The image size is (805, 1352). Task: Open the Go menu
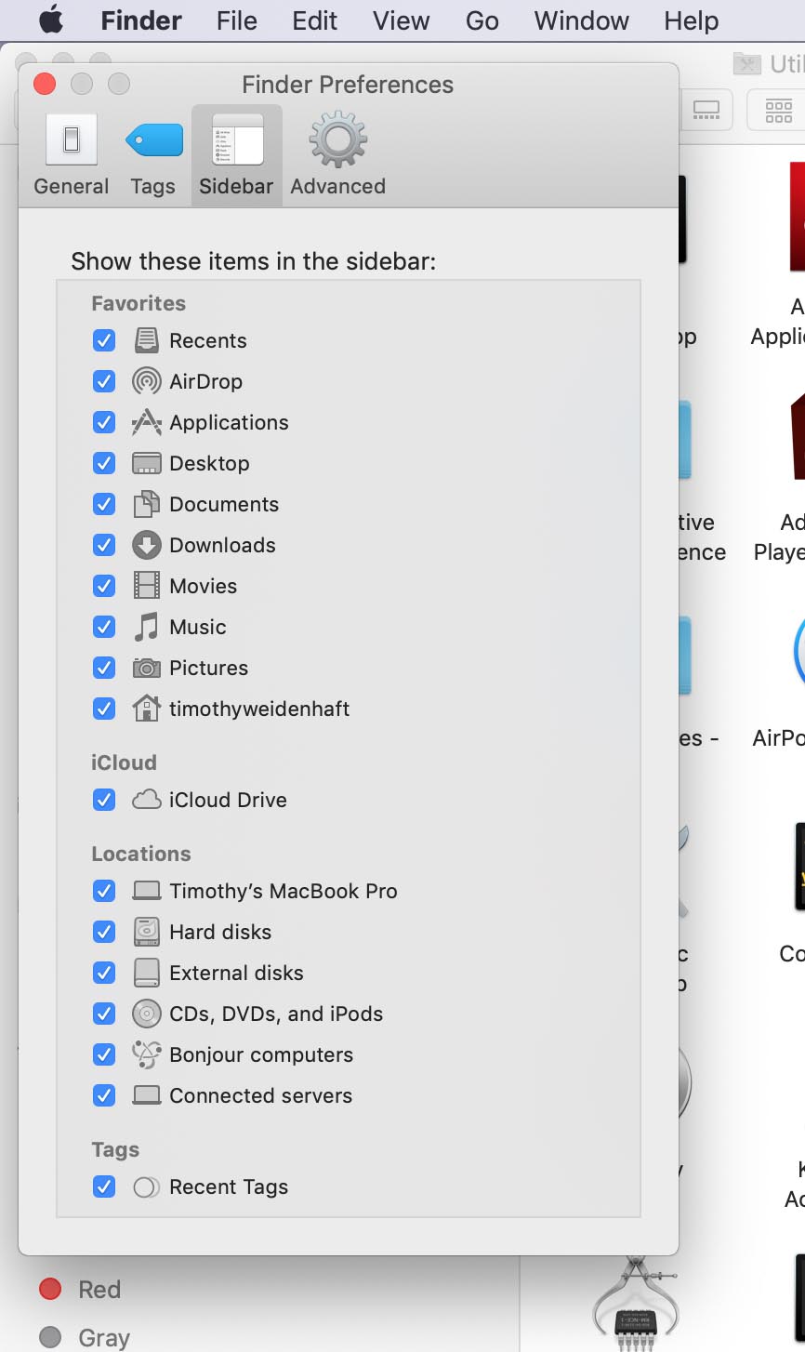click(482, 20)
